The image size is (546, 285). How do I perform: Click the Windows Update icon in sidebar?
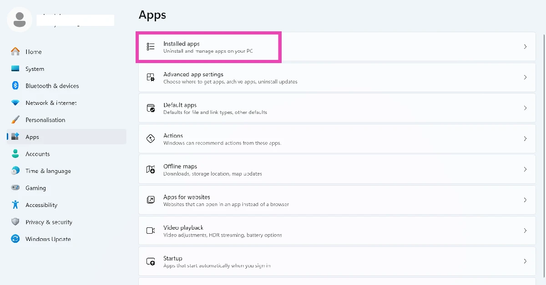click(15, 239)
